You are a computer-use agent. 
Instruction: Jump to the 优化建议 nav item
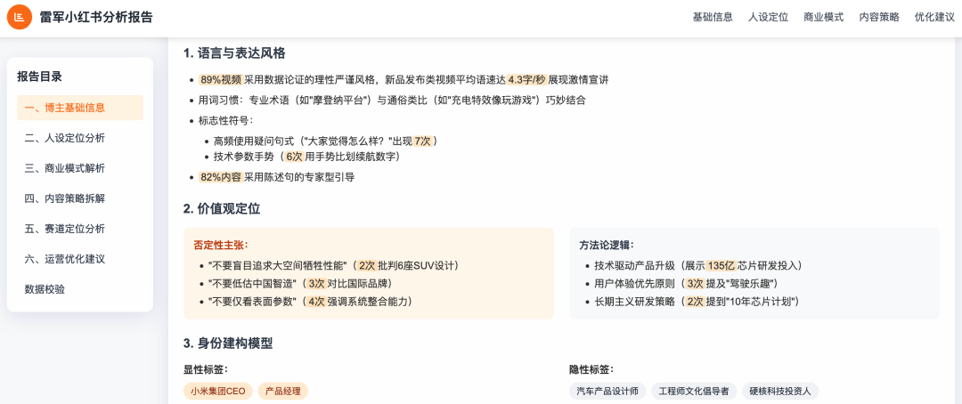[x=934, y=17]
